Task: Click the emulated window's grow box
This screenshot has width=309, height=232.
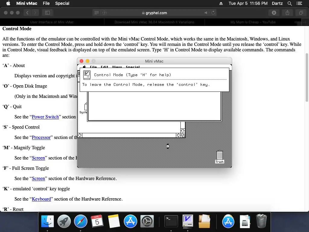Action: click(x=183, y=135)
